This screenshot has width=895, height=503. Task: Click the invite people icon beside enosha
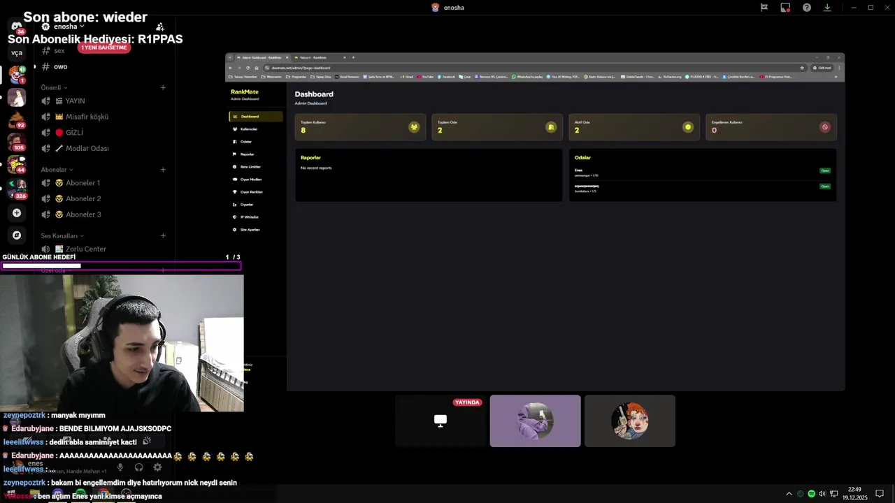[x=160, y=27]
